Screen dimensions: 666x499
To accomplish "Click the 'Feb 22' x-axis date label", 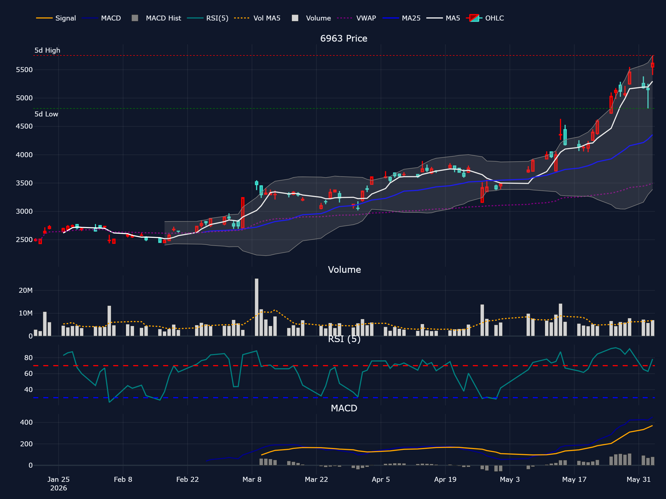I will [187, 479].
